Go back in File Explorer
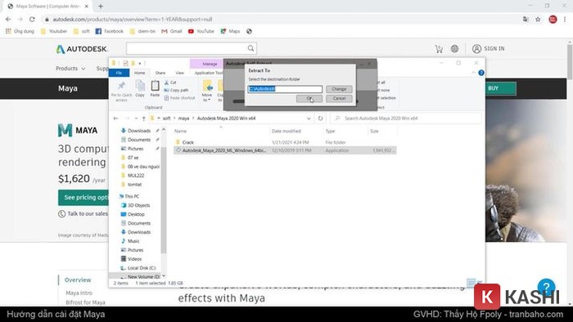 (116, 119)
